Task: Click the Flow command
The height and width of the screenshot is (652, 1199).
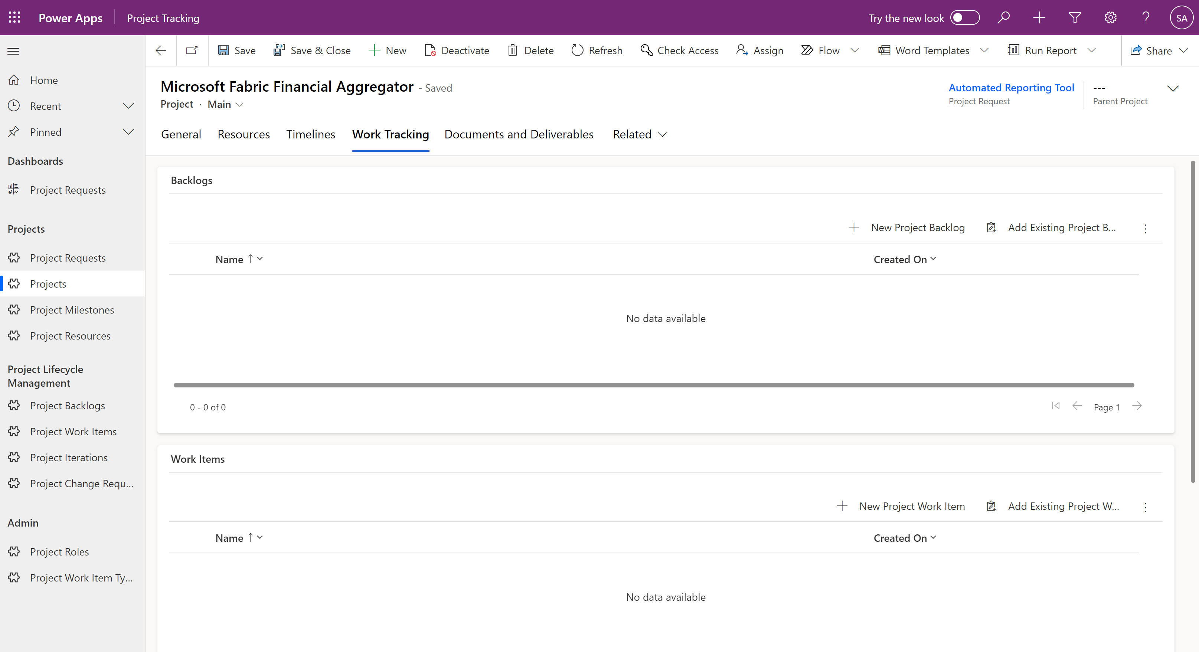Action: pyautogui.click(x=820, y=50)
